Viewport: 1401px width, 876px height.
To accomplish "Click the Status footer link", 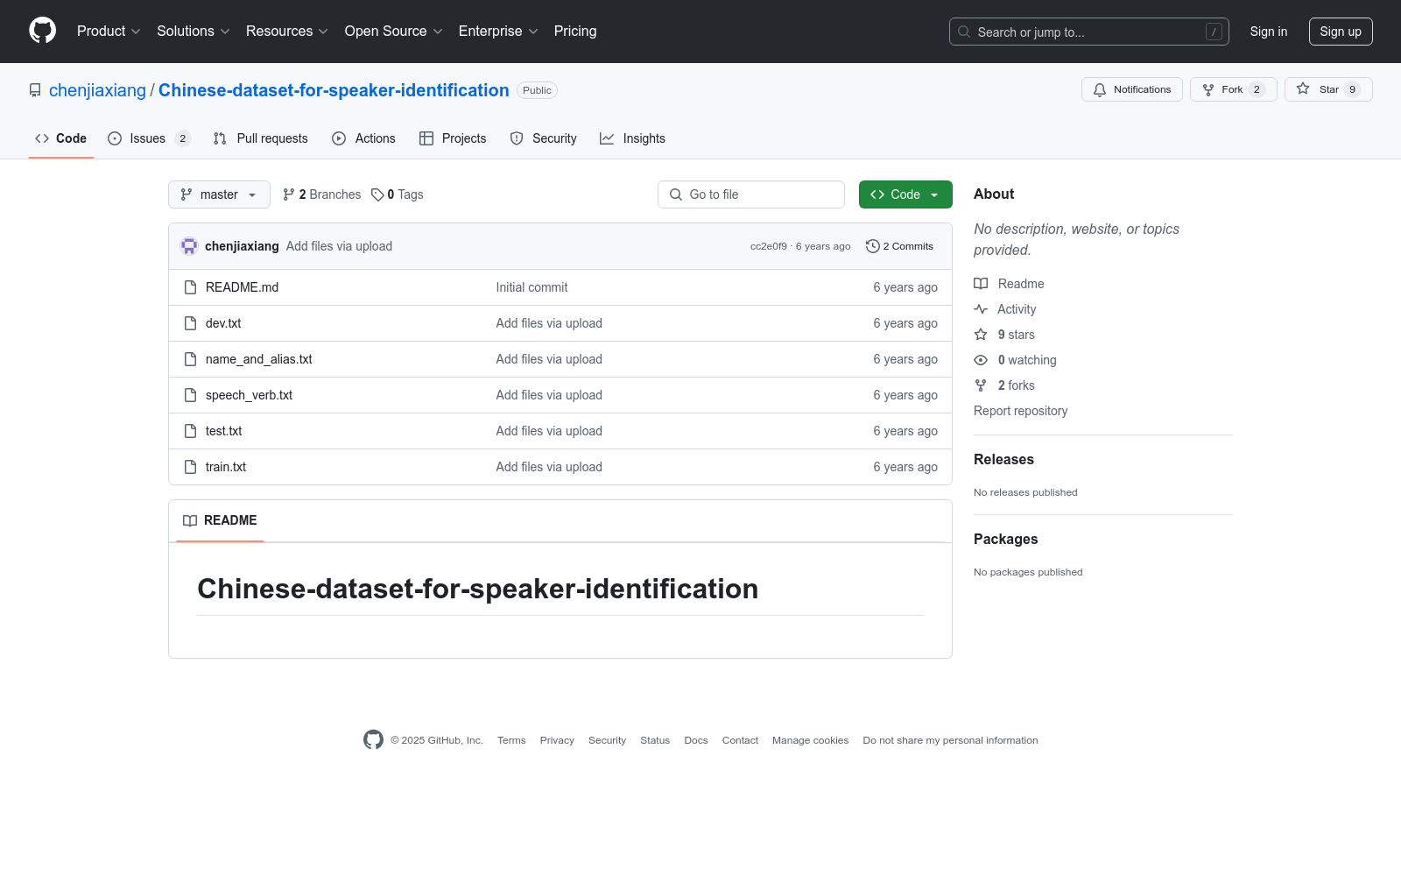I will [655, 740].
